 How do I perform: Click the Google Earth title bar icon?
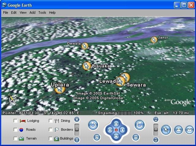[x=4, y=5]
